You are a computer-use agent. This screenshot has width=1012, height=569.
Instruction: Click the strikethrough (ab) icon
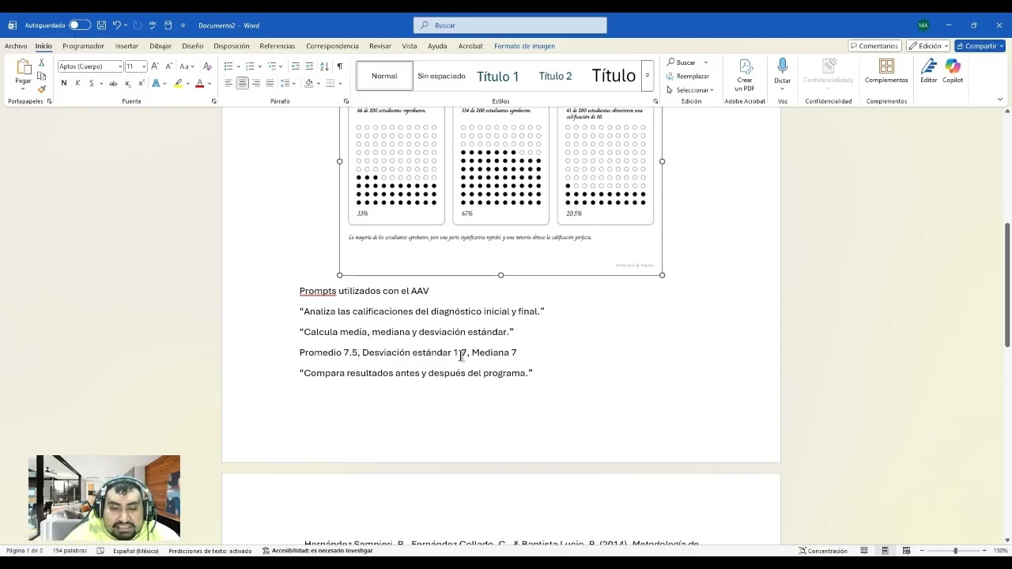[113, 83]
